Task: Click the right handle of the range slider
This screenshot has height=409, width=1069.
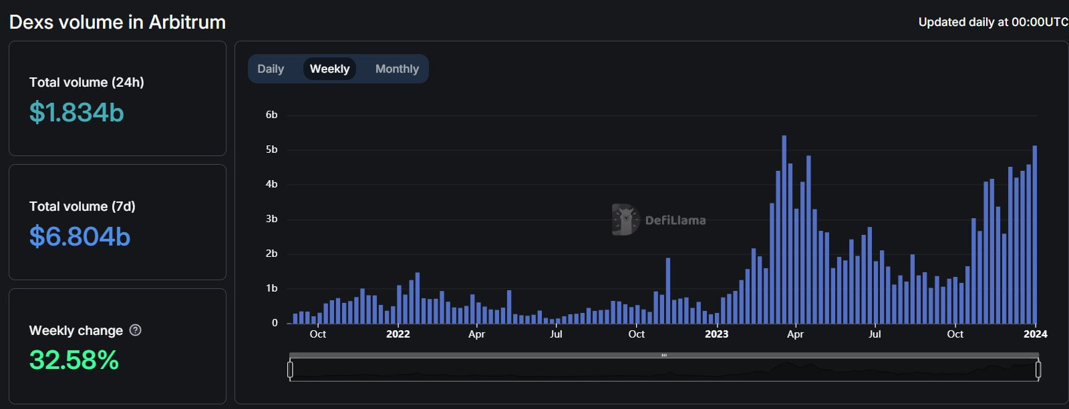Action: 1038,369
